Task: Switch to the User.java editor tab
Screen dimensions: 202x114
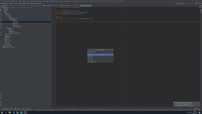Action: click(x=76, y=6)
